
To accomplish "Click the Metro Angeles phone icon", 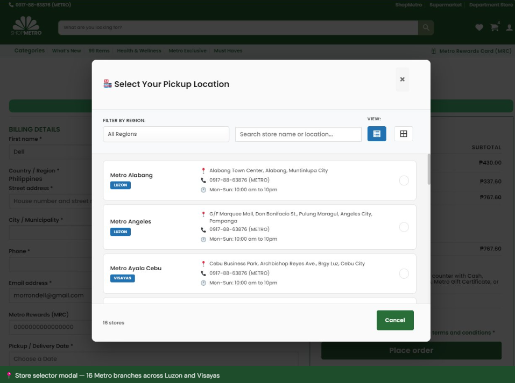I will 203,229.
